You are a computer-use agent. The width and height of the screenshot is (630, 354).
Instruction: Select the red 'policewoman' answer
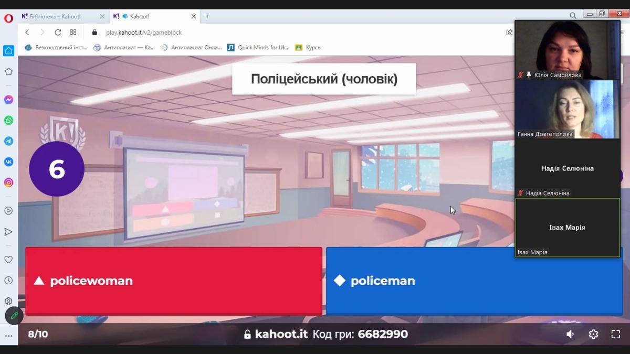pyautogui.click(x=173, y=281)
